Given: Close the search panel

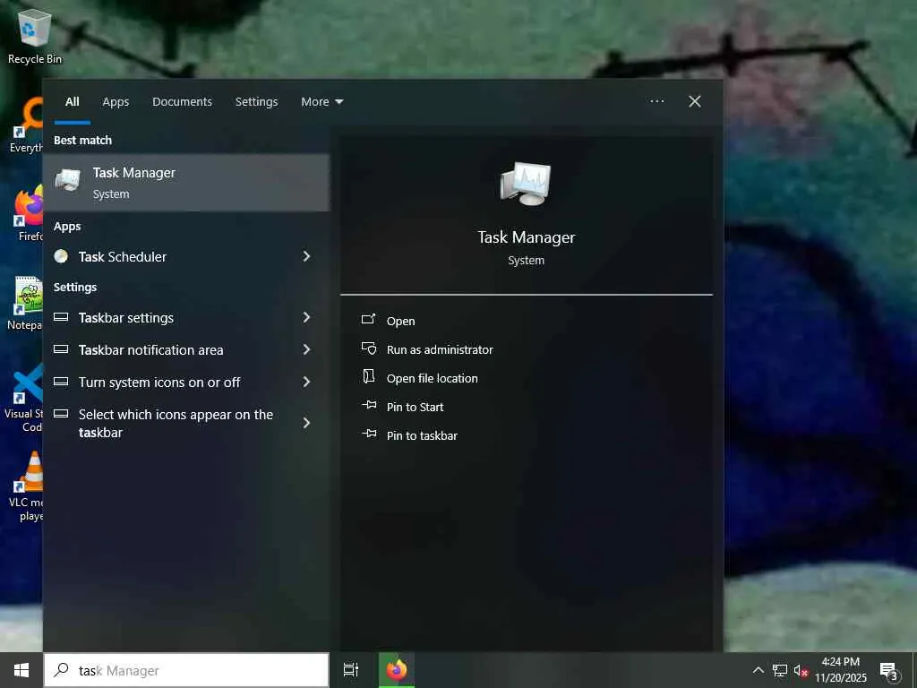Looking at the screenshot, I should pos(695,101).
